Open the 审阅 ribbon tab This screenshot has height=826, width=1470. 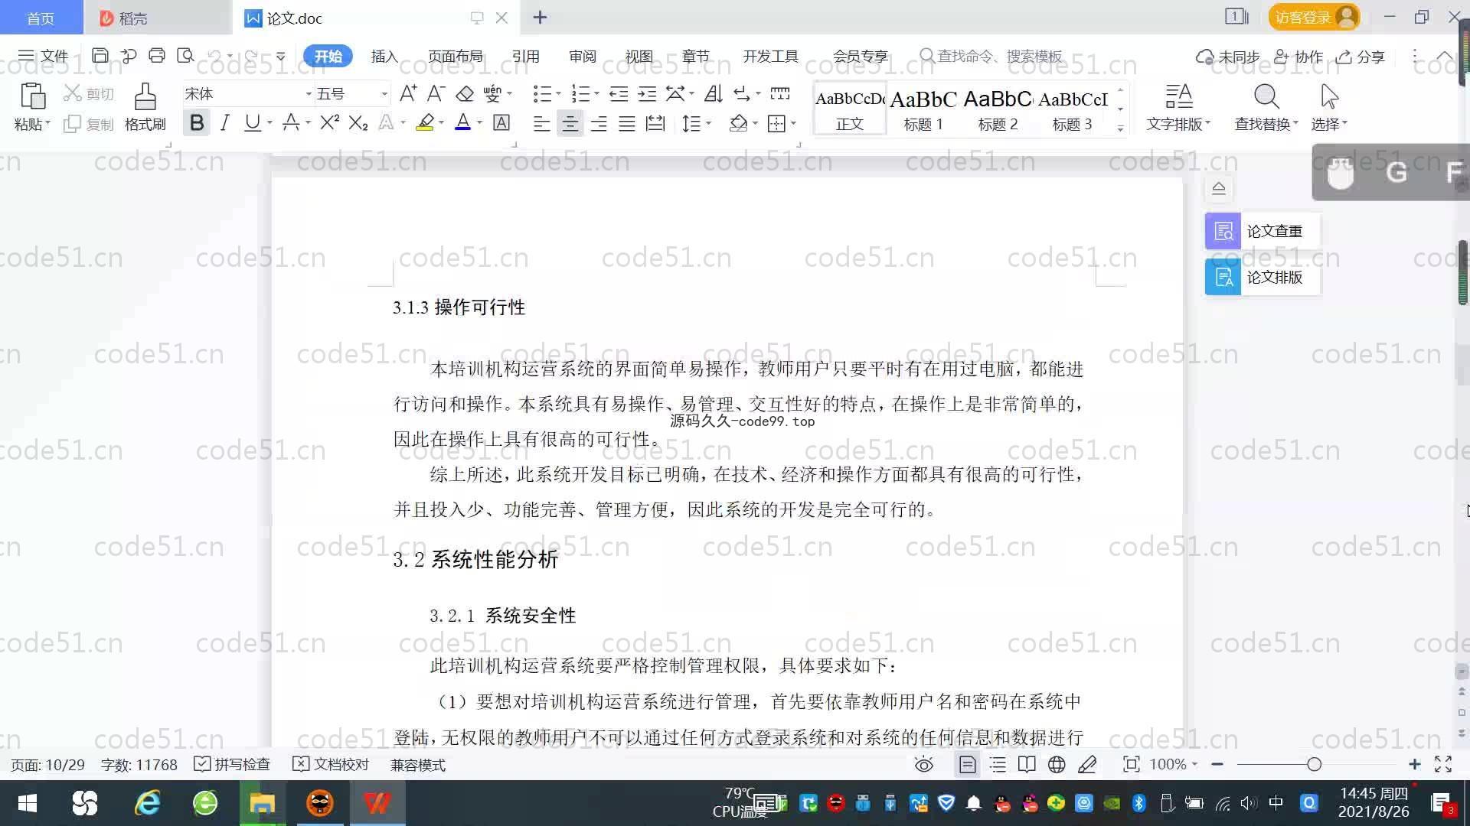click(583, 56)
